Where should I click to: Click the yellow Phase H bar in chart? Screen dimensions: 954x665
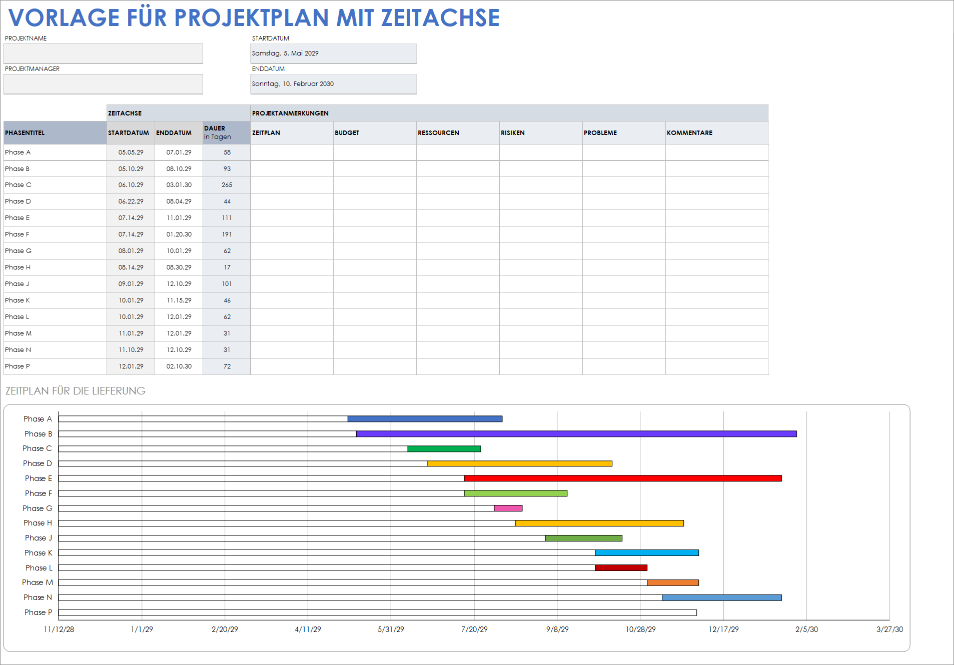pos(599,523)
